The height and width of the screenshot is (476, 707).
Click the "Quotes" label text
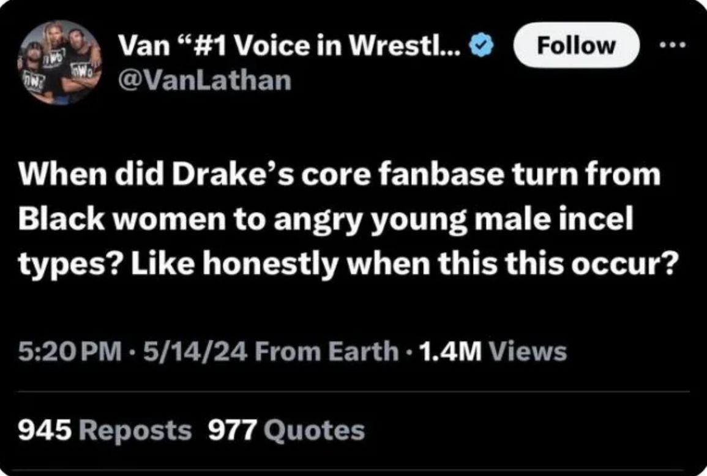click(314, 429)
